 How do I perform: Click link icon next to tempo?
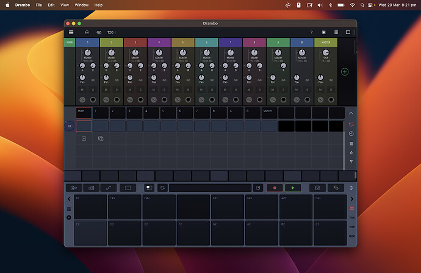[99, 32]
